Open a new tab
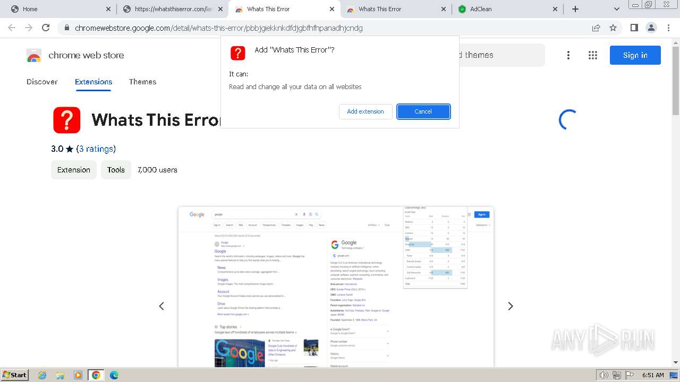 tap(575, 9)
